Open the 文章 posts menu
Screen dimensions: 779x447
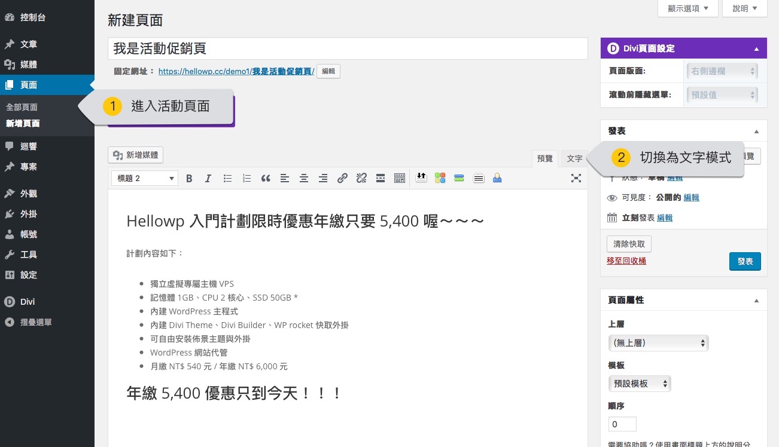point(47,44)
